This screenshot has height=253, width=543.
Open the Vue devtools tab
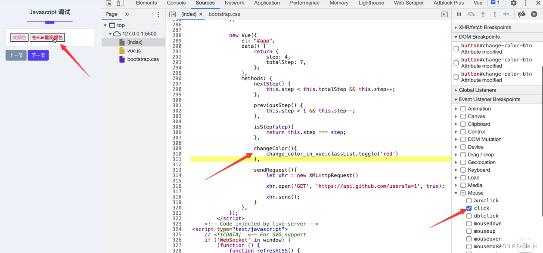478,3
